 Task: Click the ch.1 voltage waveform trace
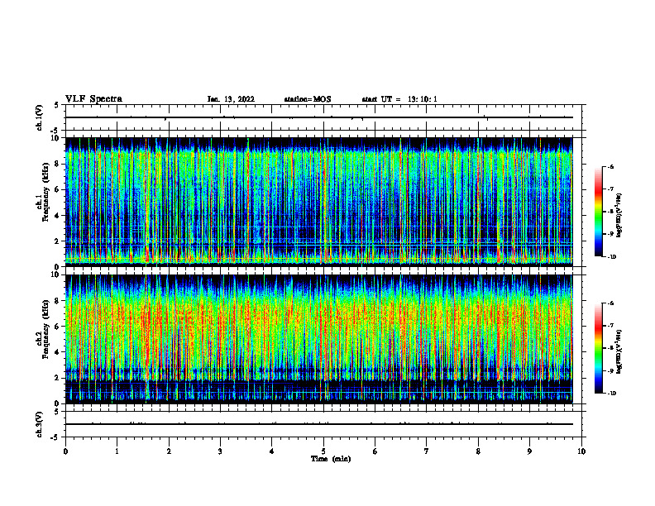pyautogui.click(x=319, y=117)
